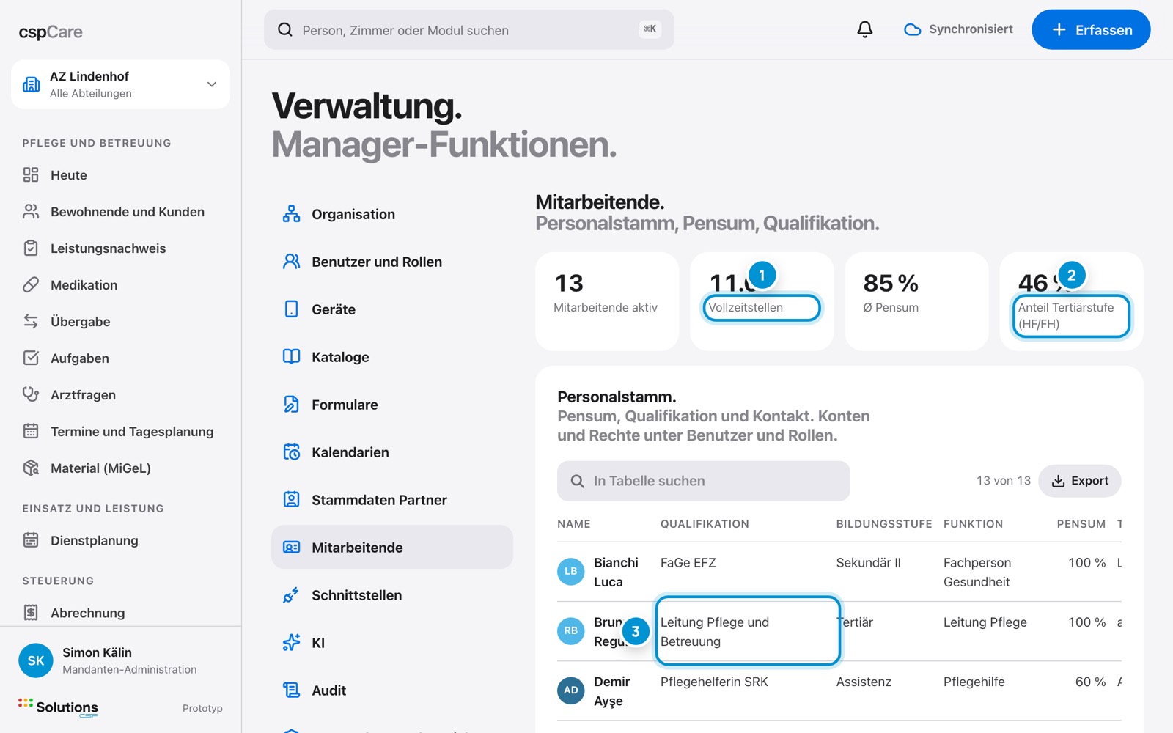This screenshot has height=733, width=1173.
Task: Open Stammdaten Partner section
Action: [x=391, y=500]
